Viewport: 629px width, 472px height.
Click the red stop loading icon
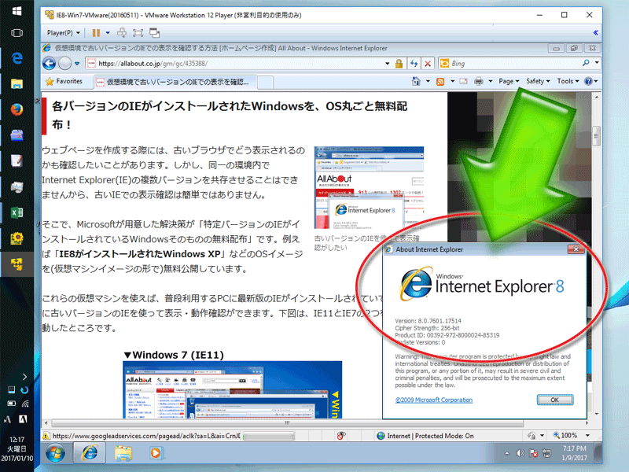pyautogui.click(x=428, y=64)
